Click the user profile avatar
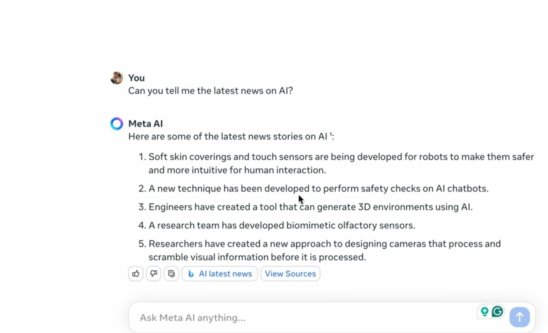This screenshot has width=548, height=333. (117, 78)
